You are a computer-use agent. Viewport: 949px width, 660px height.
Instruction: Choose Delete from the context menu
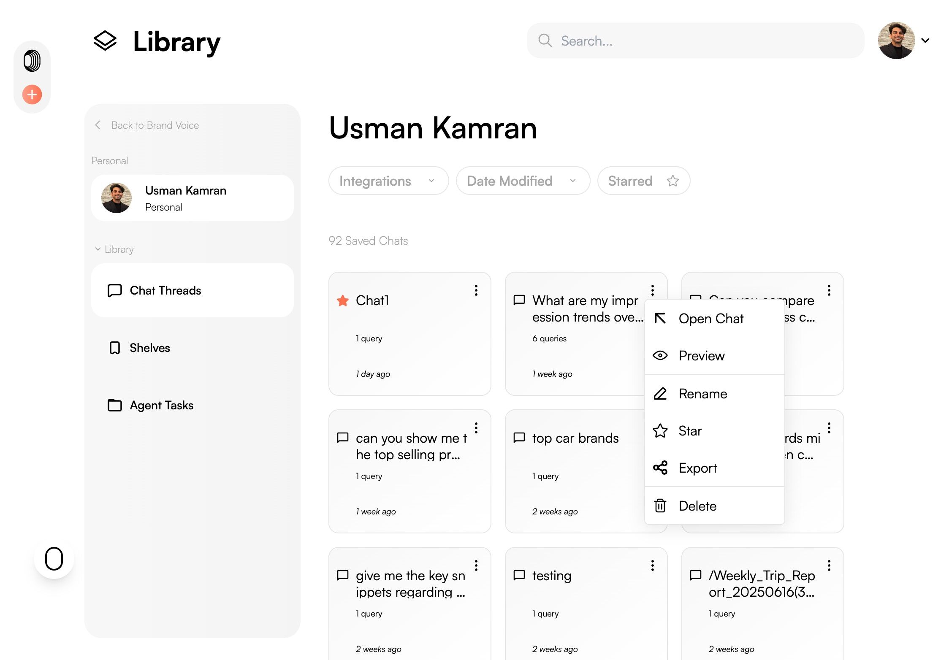click(697, 506)
